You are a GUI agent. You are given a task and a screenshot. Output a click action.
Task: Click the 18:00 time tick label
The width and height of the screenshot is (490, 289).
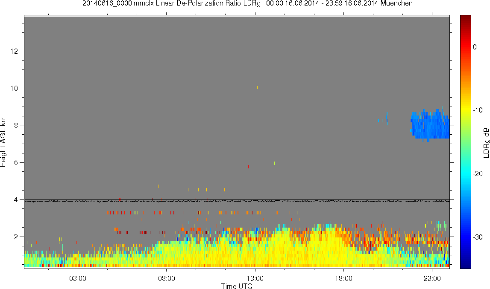tap(343, 278)
